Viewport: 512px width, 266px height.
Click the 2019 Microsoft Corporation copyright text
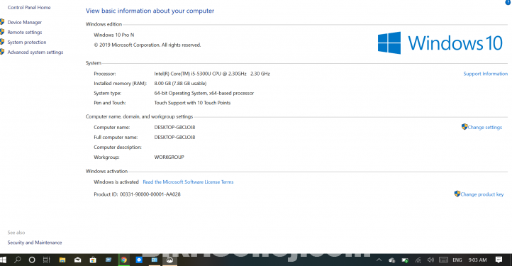tap(148, 45)
